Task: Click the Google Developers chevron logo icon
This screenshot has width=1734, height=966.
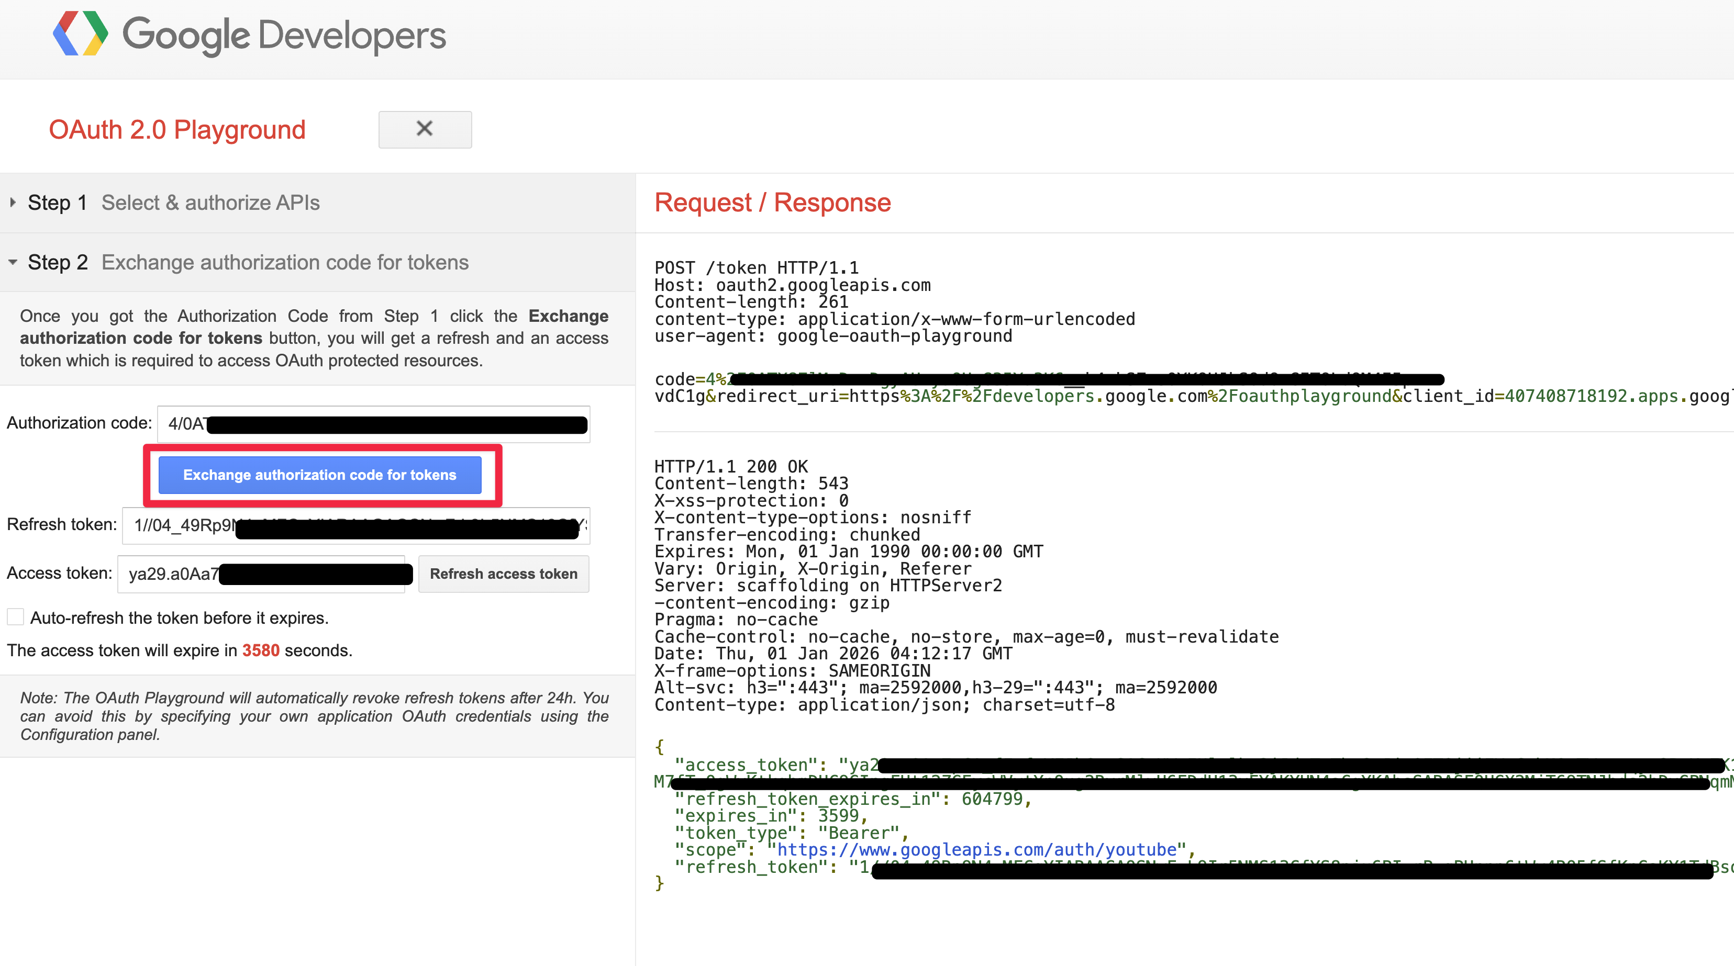Action: pyautogui.click(x=80, y=33)
